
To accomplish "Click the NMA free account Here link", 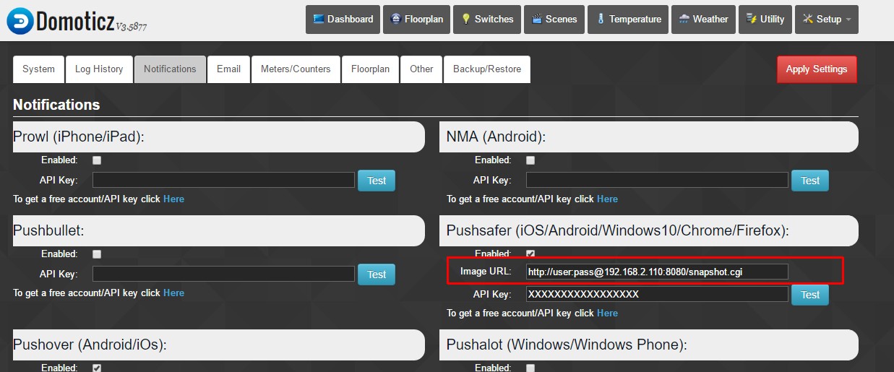I will click(607, 199).
